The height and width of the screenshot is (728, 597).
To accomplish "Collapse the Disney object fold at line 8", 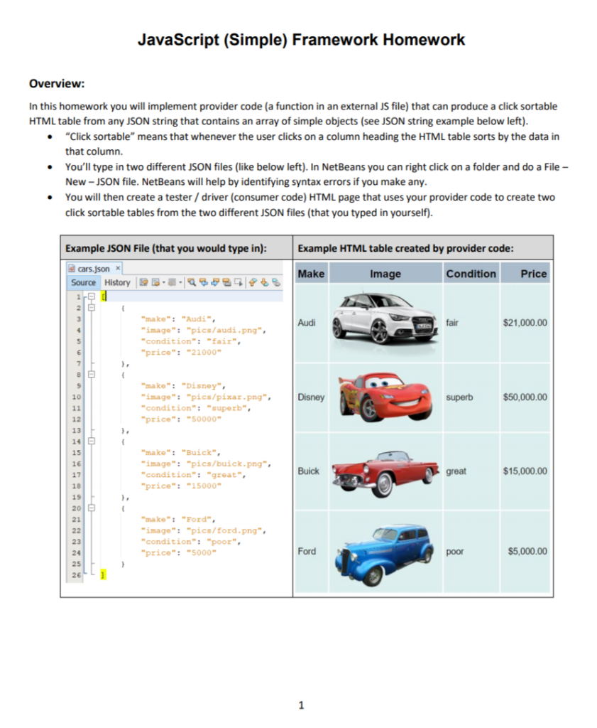I will [x=92, y=374].
